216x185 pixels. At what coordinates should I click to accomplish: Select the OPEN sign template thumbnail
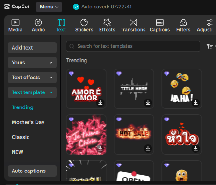tap(134, 171)
